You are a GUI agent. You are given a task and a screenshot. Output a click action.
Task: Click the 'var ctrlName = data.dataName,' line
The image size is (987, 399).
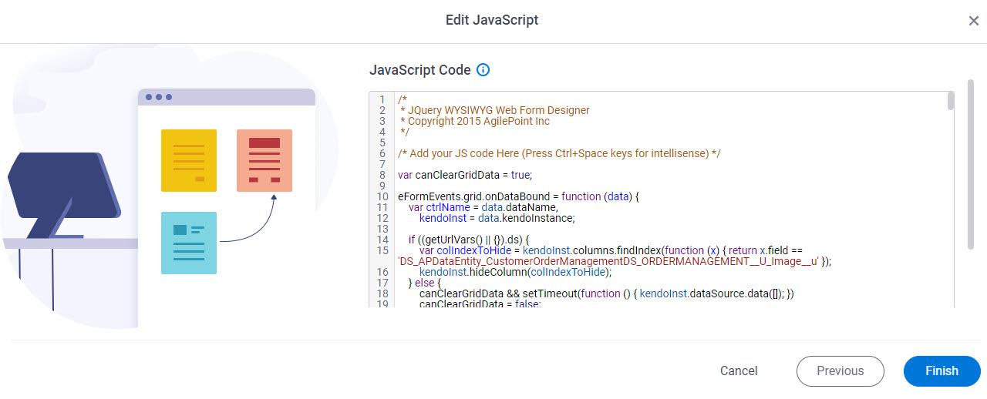483,207
